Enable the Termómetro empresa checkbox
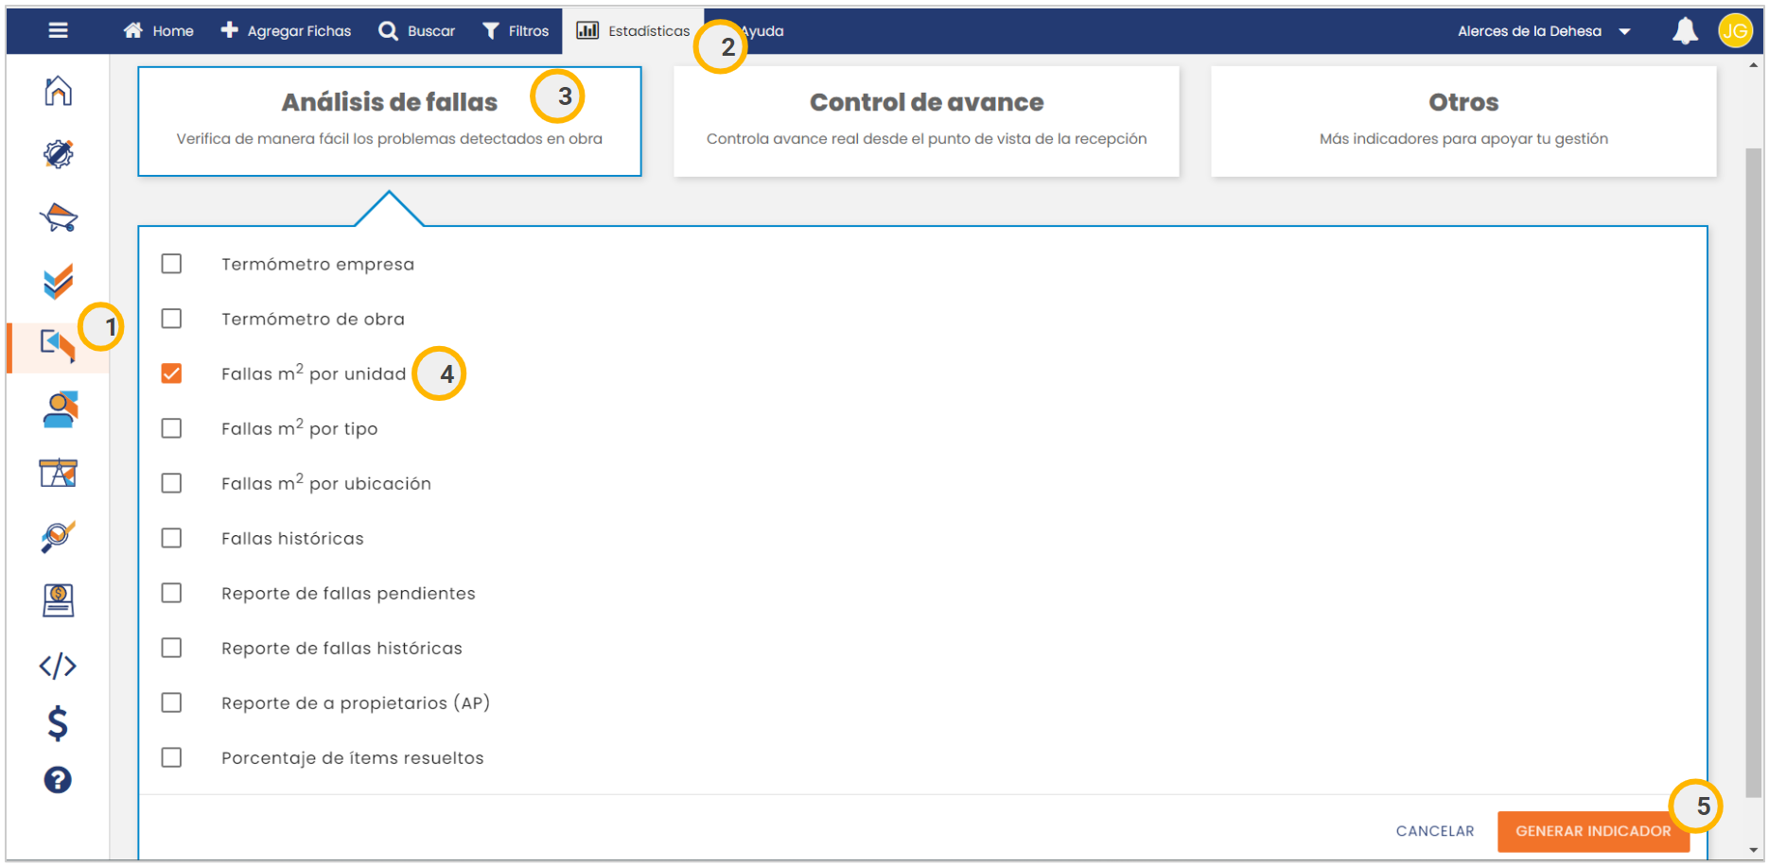The height and width of the screenshot is (867, 1769). click(x=171, y=264)
